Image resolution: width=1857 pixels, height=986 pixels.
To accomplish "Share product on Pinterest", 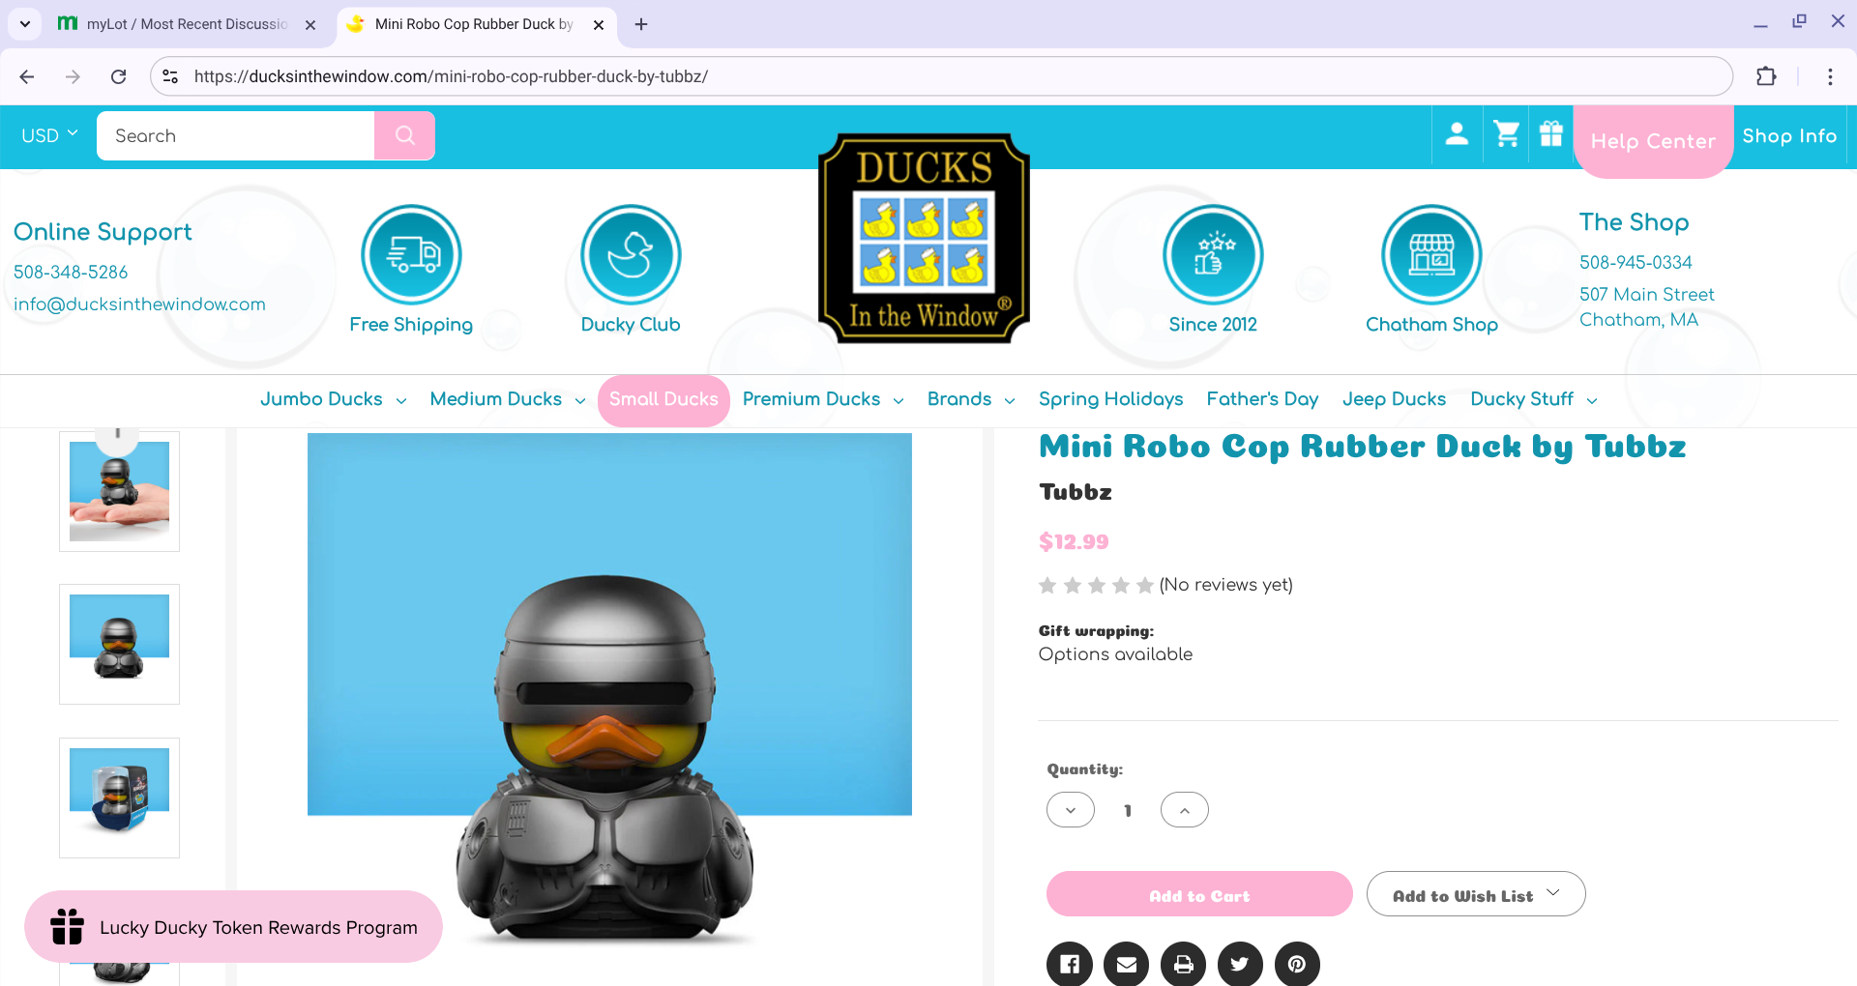I will (1297, 964).
